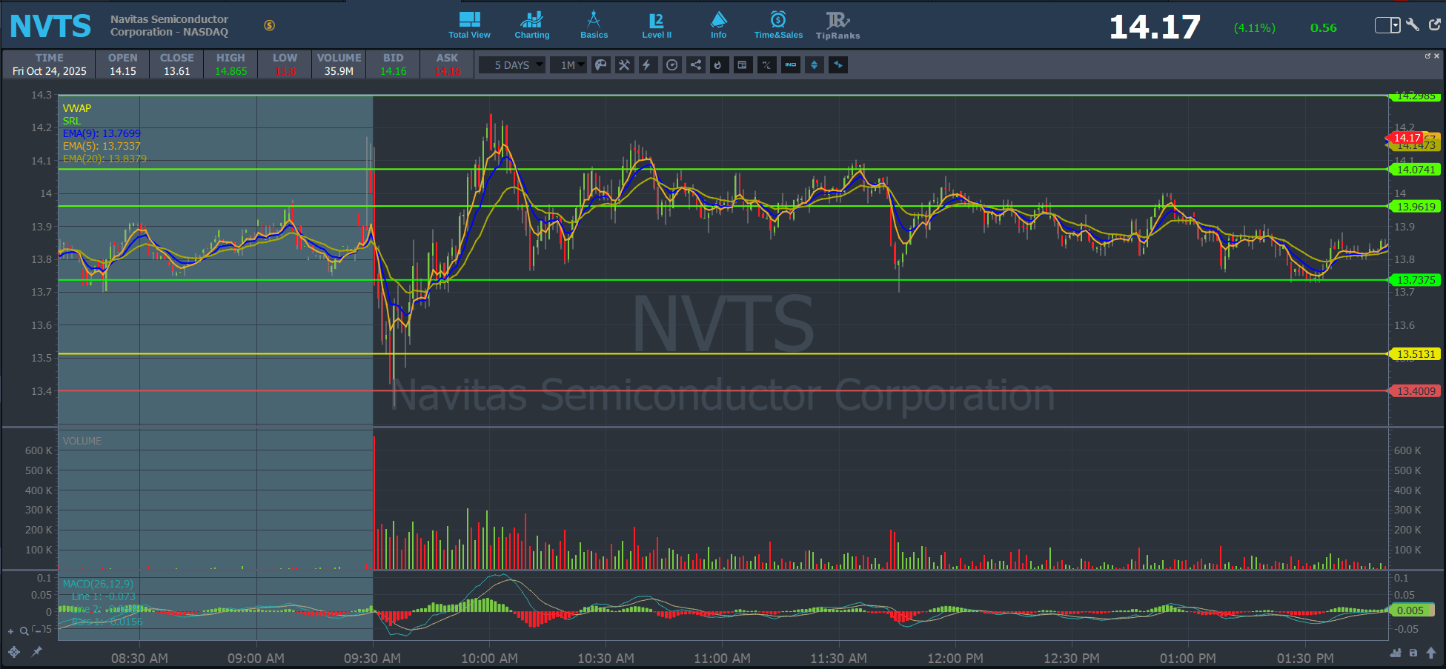The width and height of the screenshot is (1446, 669).
Task: Click the NVTS ticker symbol
Action: (50, 27)
